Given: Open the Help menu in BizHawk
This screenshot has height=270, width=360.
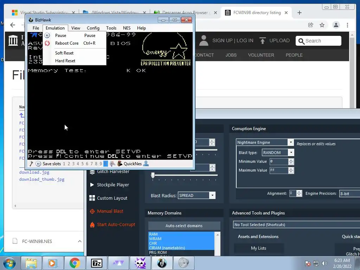Looking at the screenshot, I should click(x=141, y=28).
